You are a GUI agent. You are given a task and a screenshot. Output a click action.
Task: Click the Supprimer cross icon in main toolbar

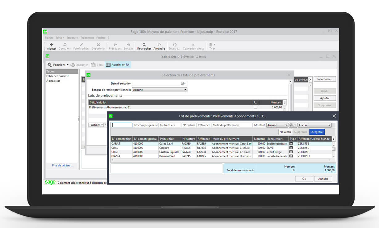98,45
